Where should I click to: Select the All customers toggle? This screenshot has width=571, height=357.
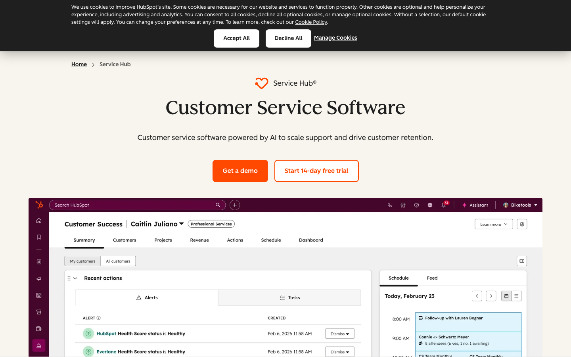118,261
